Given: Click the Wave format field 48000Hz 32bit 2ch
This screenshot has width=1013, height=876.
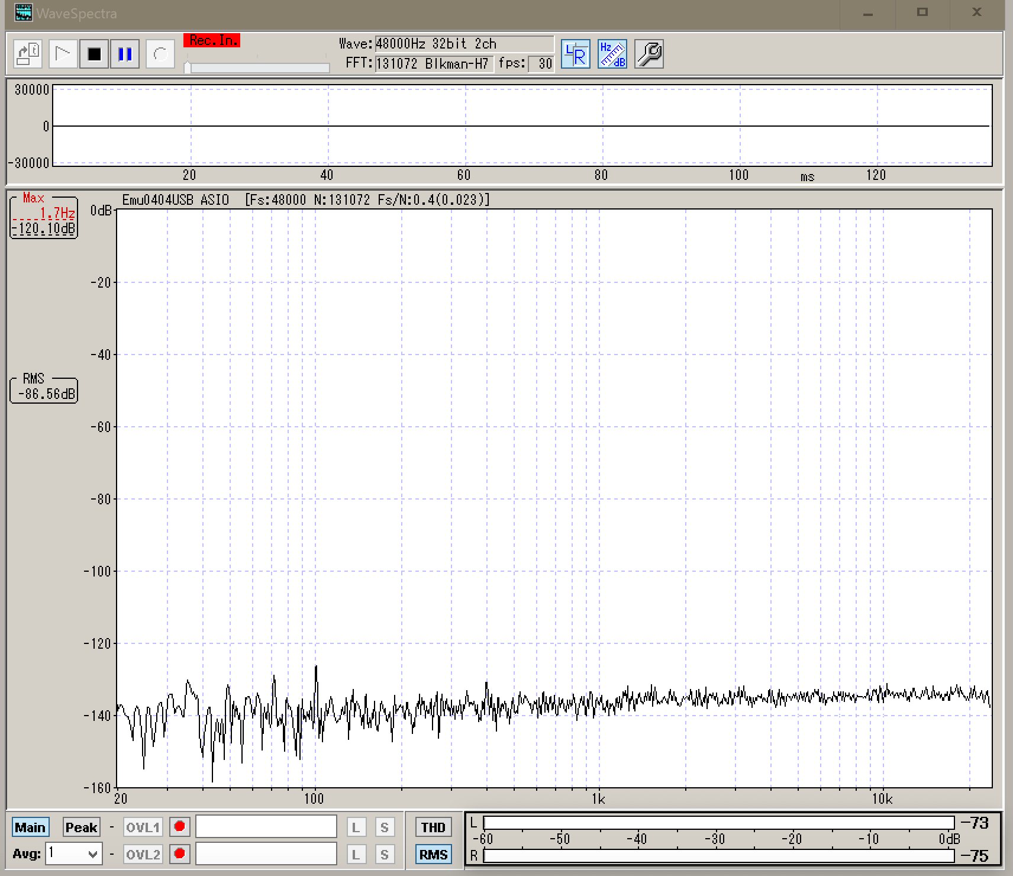Looking at the screenshot, I should click(464, 44).
